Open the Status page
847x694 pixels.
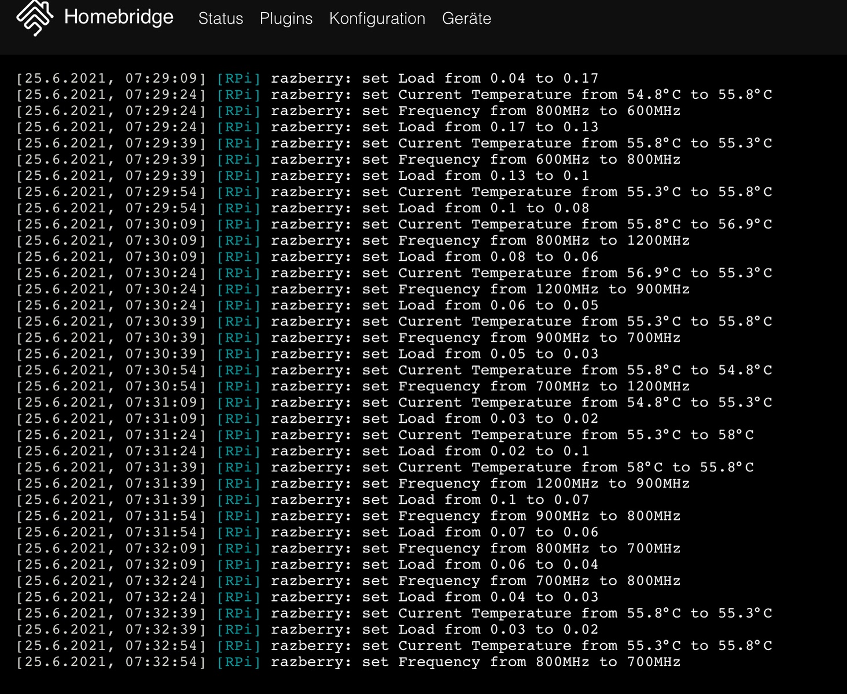pos(220,19)
